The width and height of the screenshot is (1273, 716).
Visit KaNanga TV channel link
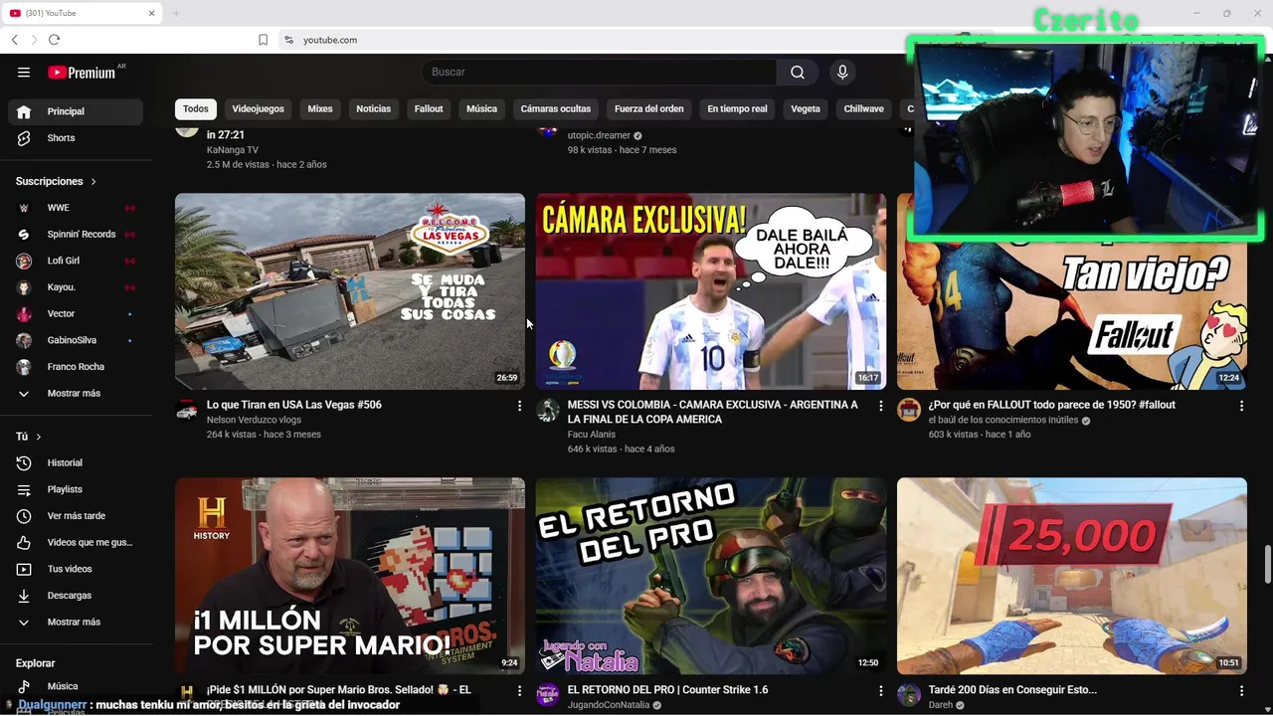pos(233,150)
